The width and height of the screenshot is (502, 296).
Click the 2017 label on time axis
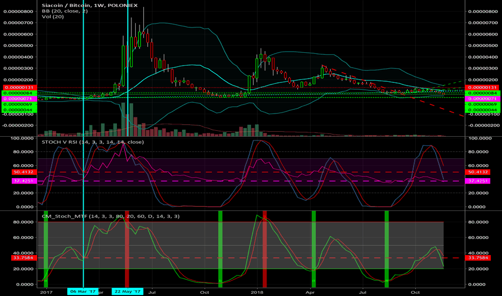click(x=46, y=292)
